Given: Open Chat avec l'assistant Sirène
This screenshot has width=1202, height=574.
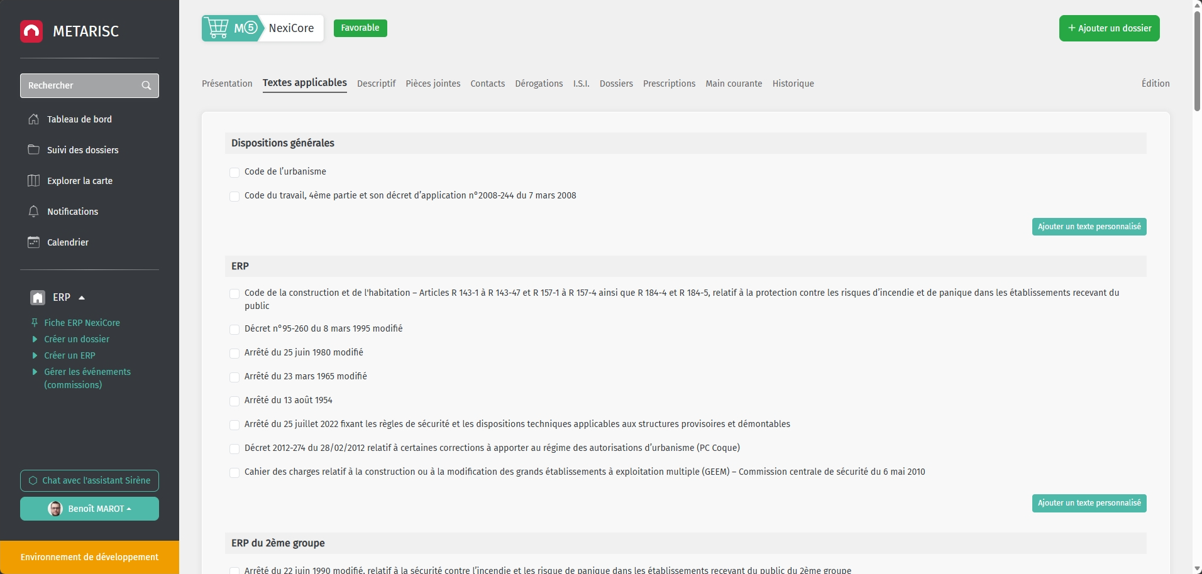Looking at the screenshot, I should tap(89, 480).
